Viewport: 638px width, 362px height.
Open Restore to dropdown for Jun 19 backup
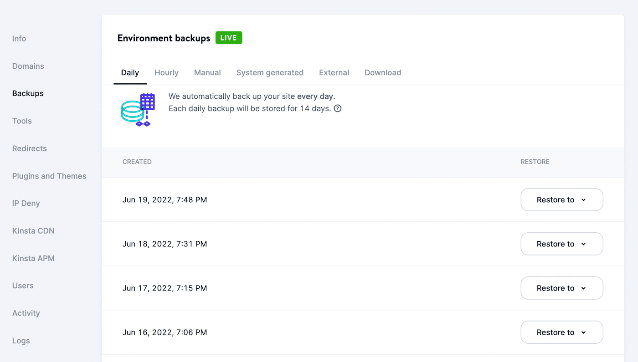point(561,199)
